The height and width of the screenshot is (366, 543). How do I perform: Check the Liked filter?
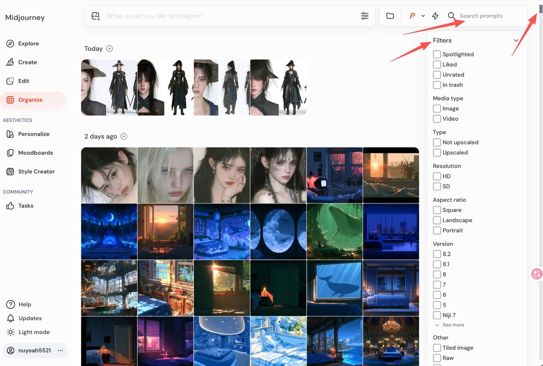coord(437,64)
